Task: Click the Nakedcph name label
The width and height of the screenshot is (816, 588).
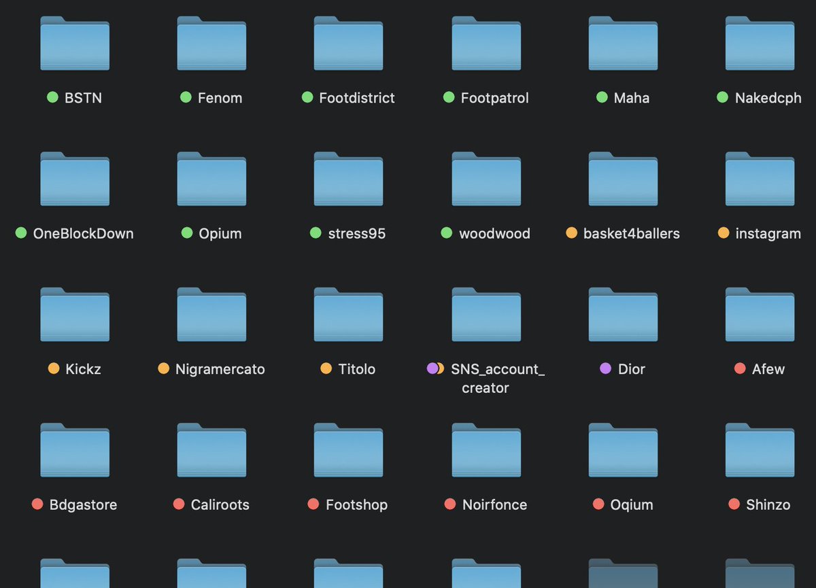Action: point(768,98)
